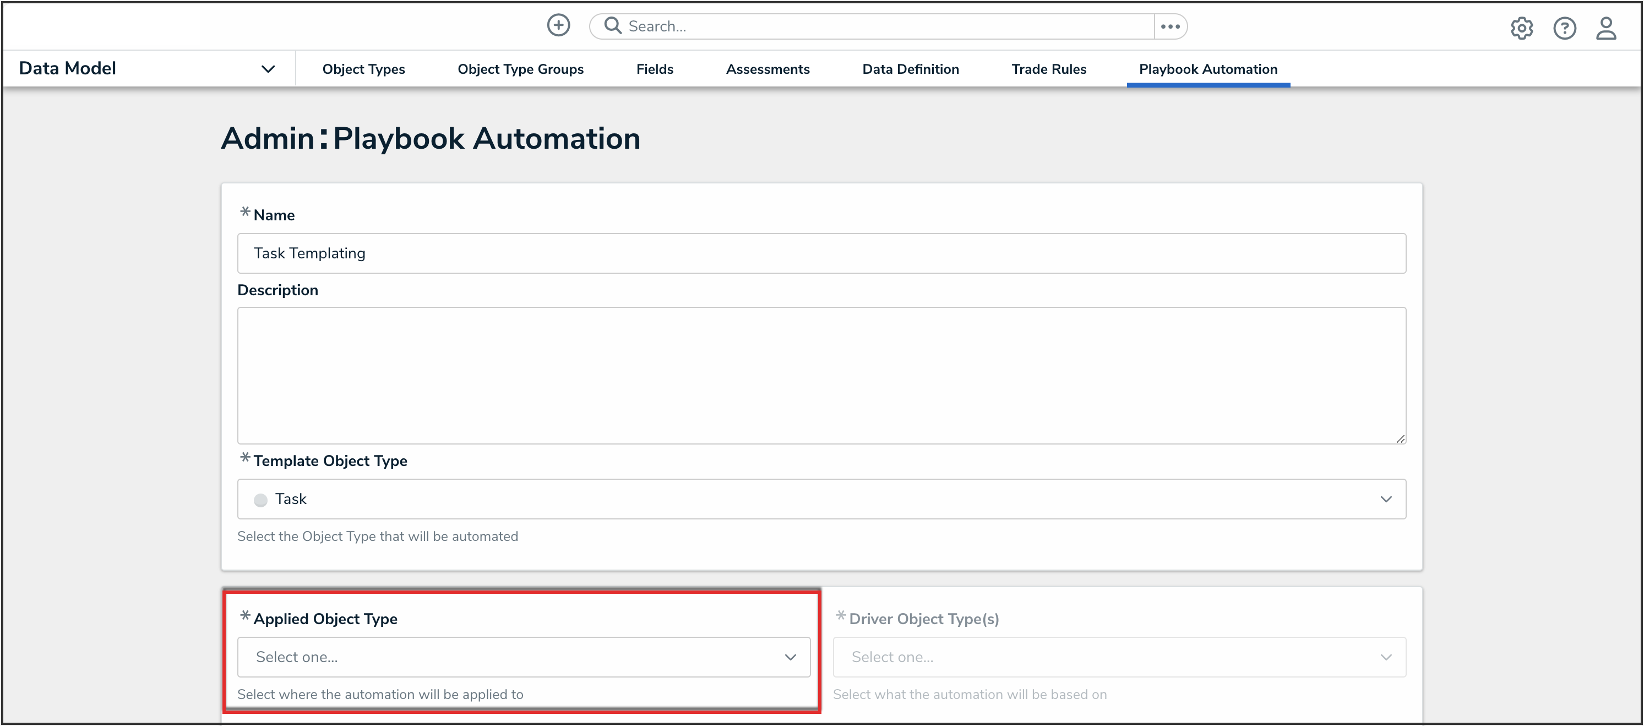Click the magnifying glass search icon
The image size is (1644, 726).
613,25
